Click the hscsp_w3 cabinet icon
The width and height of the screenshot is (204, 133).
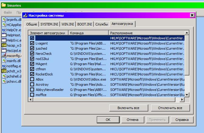(x=4, y=45)
